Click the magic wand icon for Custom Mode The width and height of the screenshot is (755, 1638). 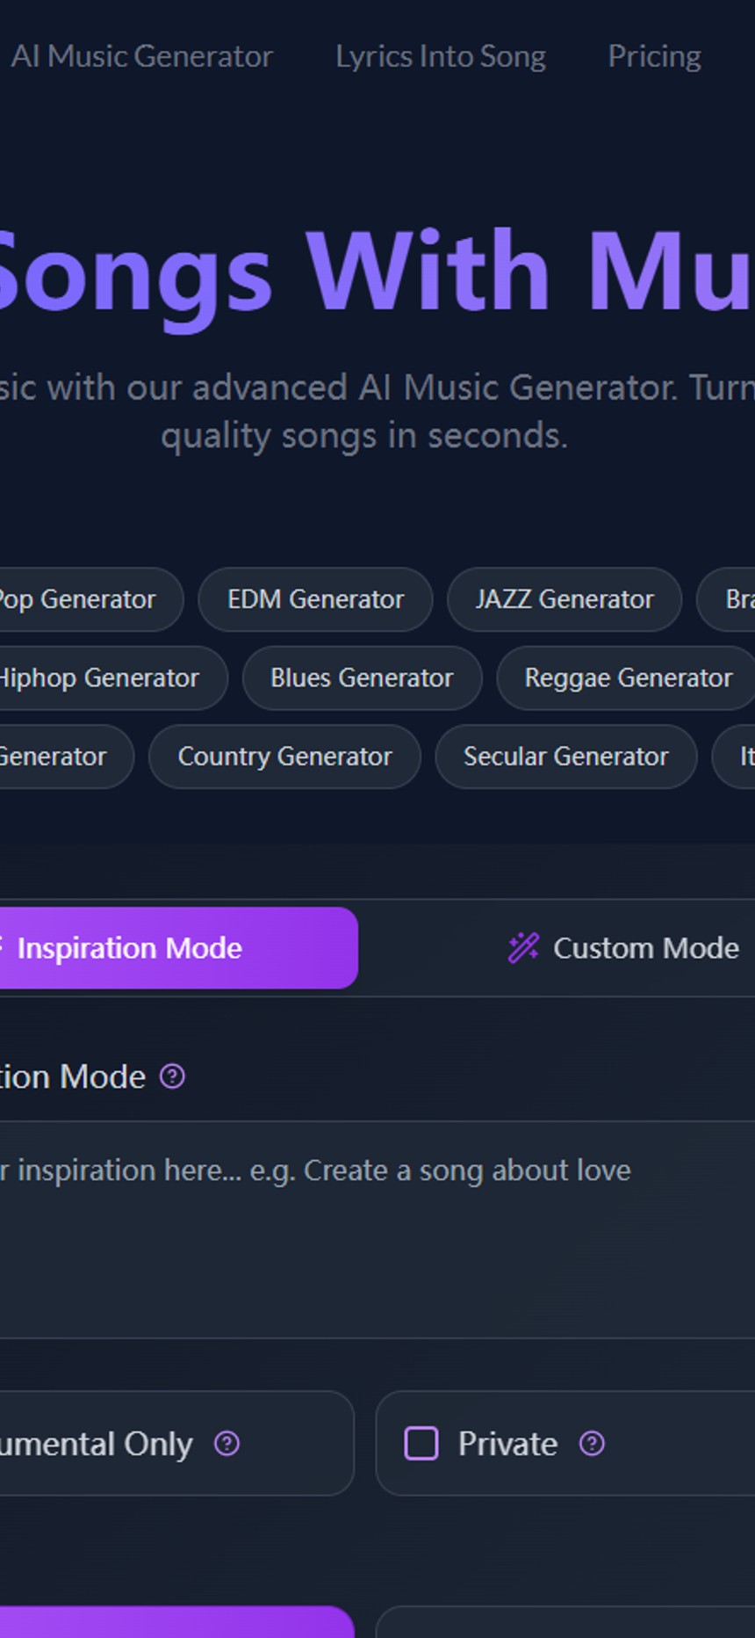click(523, 948)
